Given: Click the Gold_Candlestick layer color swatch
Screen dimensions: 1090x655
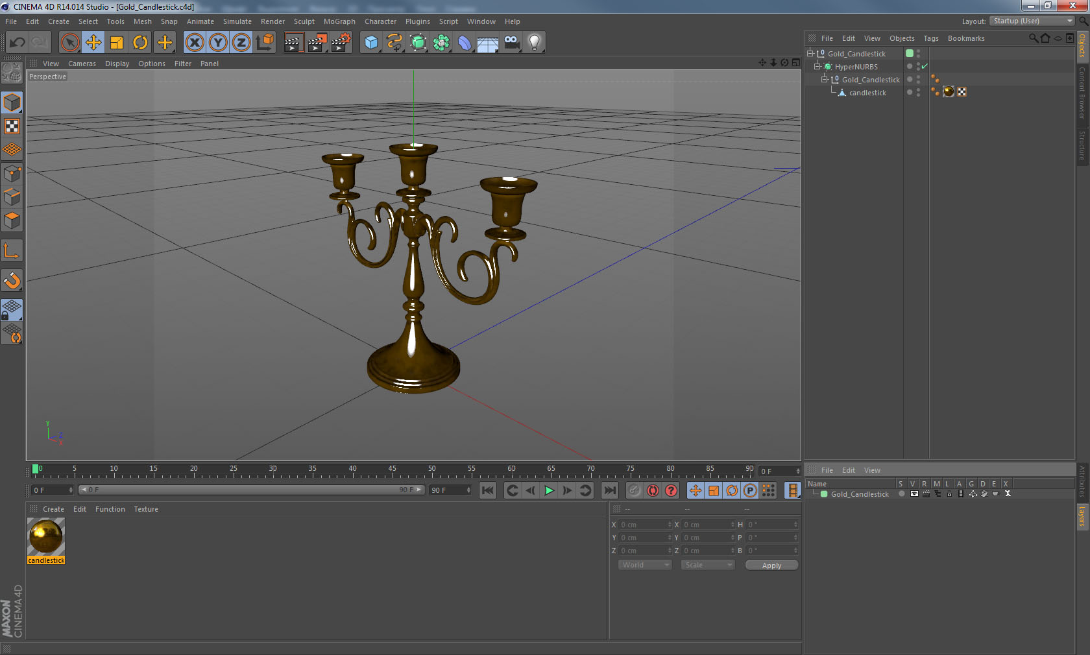Looking at the screenshot, I should [x=824, y=494].
